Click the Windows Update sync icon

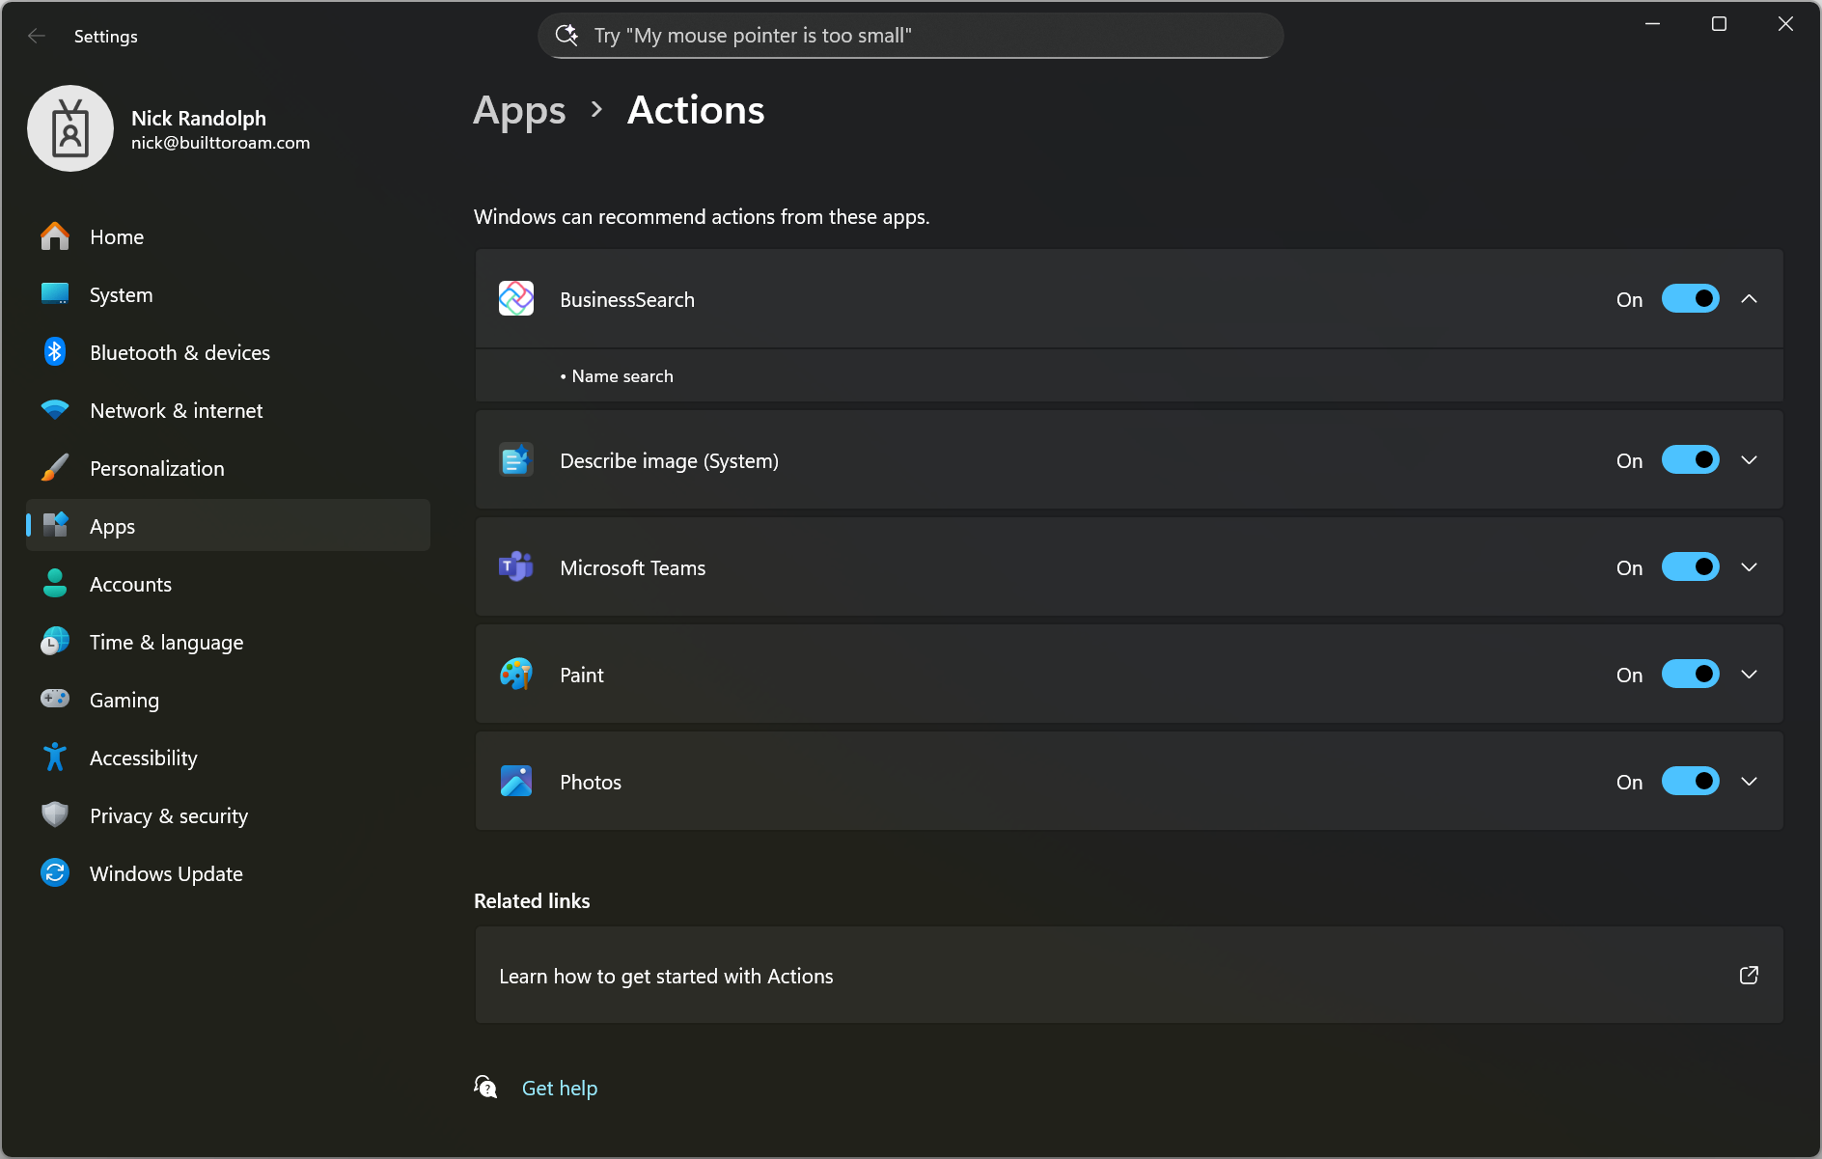coord(55,873)
